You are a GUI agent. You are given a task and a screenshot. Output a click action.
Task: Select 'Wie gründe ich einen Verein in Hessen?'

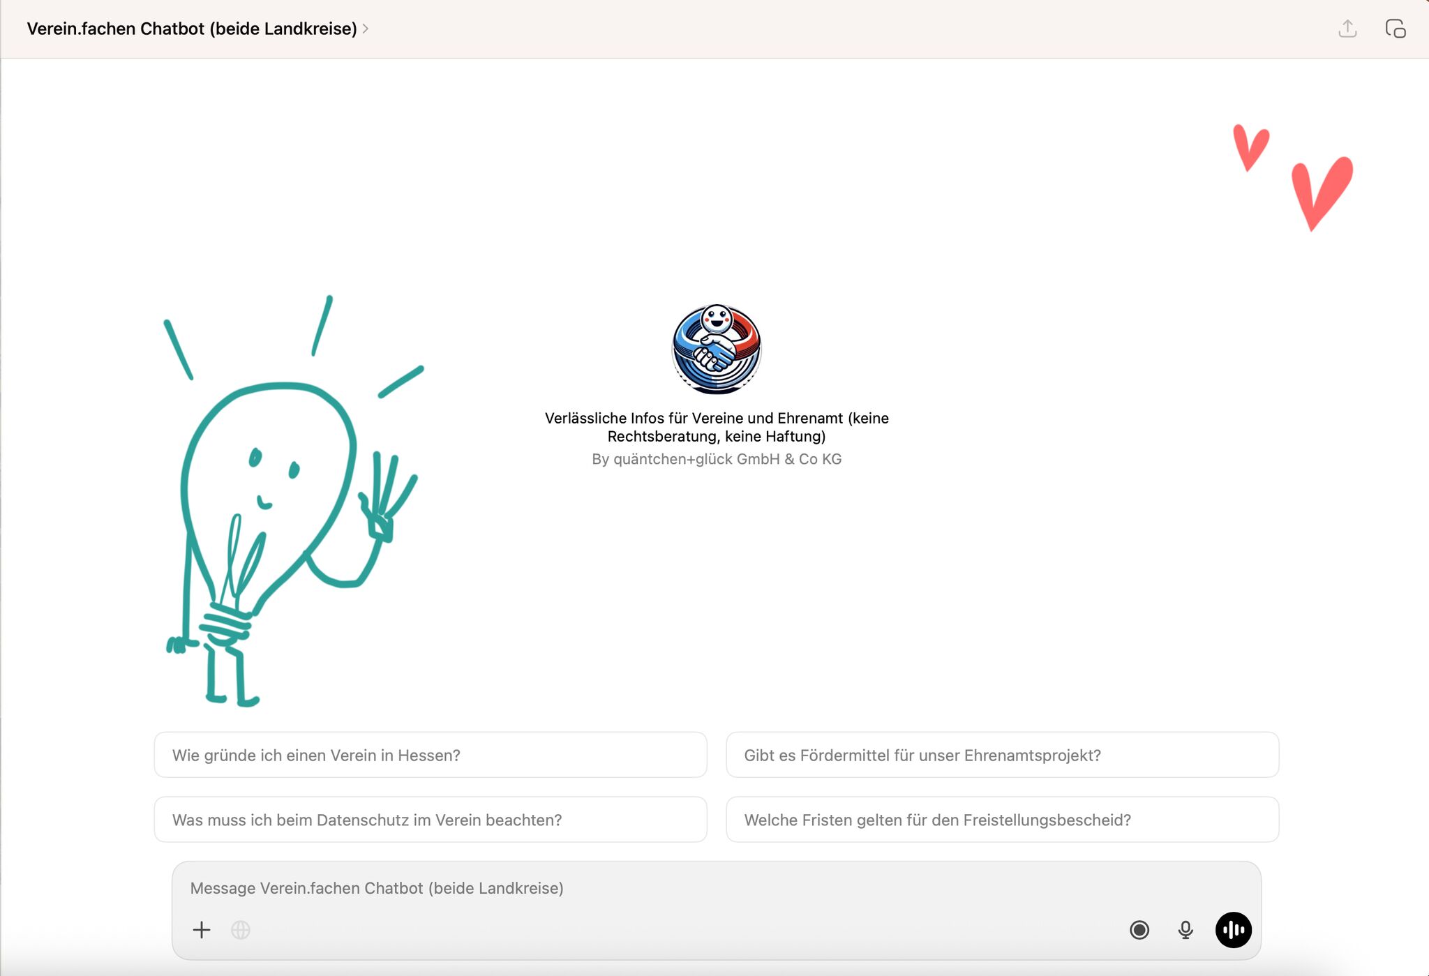[x=430, y=755]
